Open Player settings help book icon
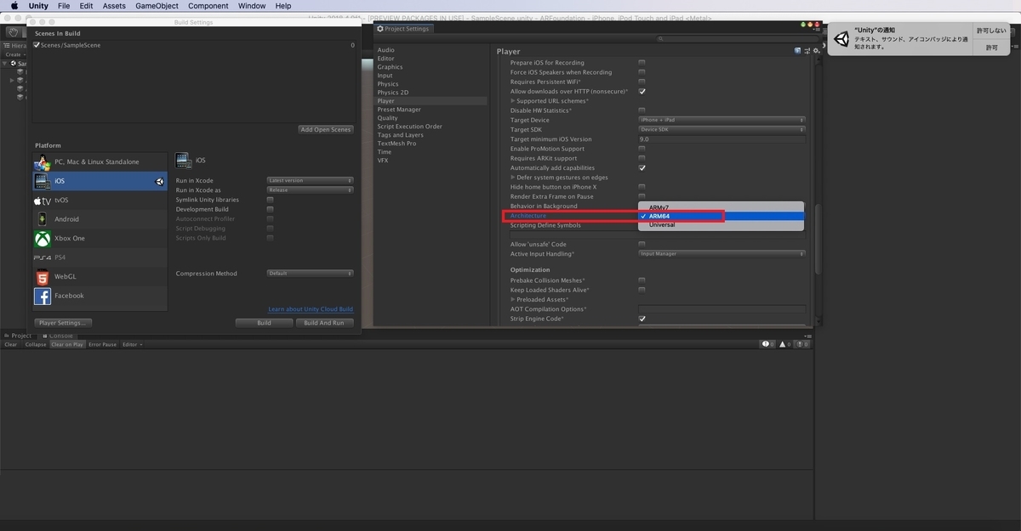 [797, 51]
